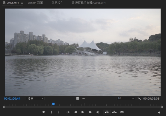Click the blue playhead on the time ruler
This screenshot has width=166, height=116.
[53, 104]
